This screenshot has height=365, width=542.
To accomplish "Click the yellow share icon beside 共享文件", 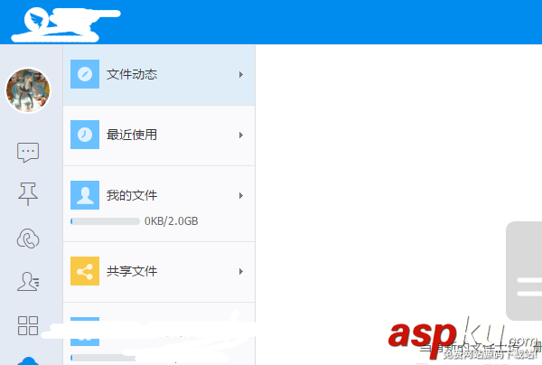I will 85,271.
